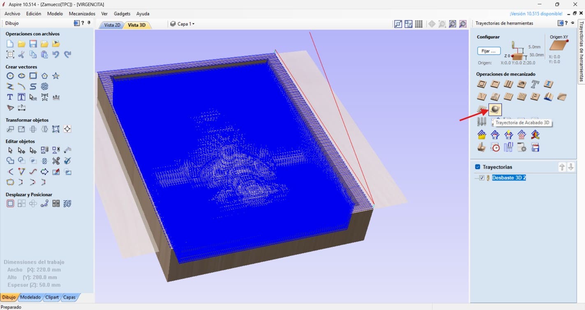The width and height of the screenshot is (585, 310).
Task: Open the Modelo menu
Action: (x=55, y=14)
